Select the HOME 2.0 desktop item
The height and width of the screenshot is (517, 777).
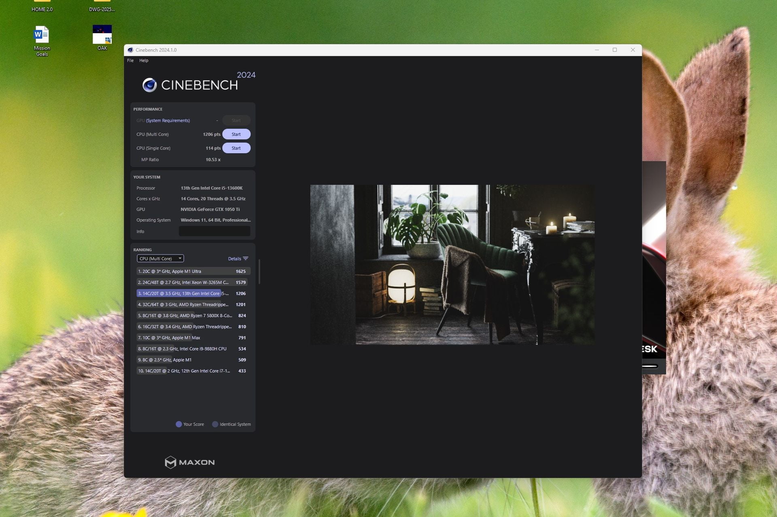pyautogui.click(x=42, y=6)
